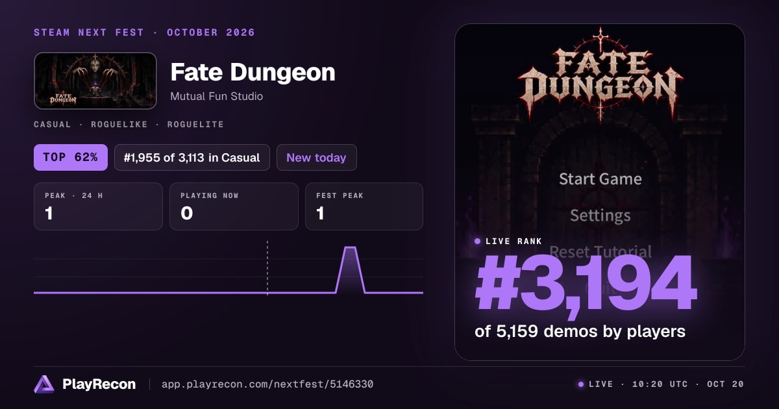Click Start Game in the game screenshot
Viewport: 779px width, 409px height.
click(x=600, y=179)
